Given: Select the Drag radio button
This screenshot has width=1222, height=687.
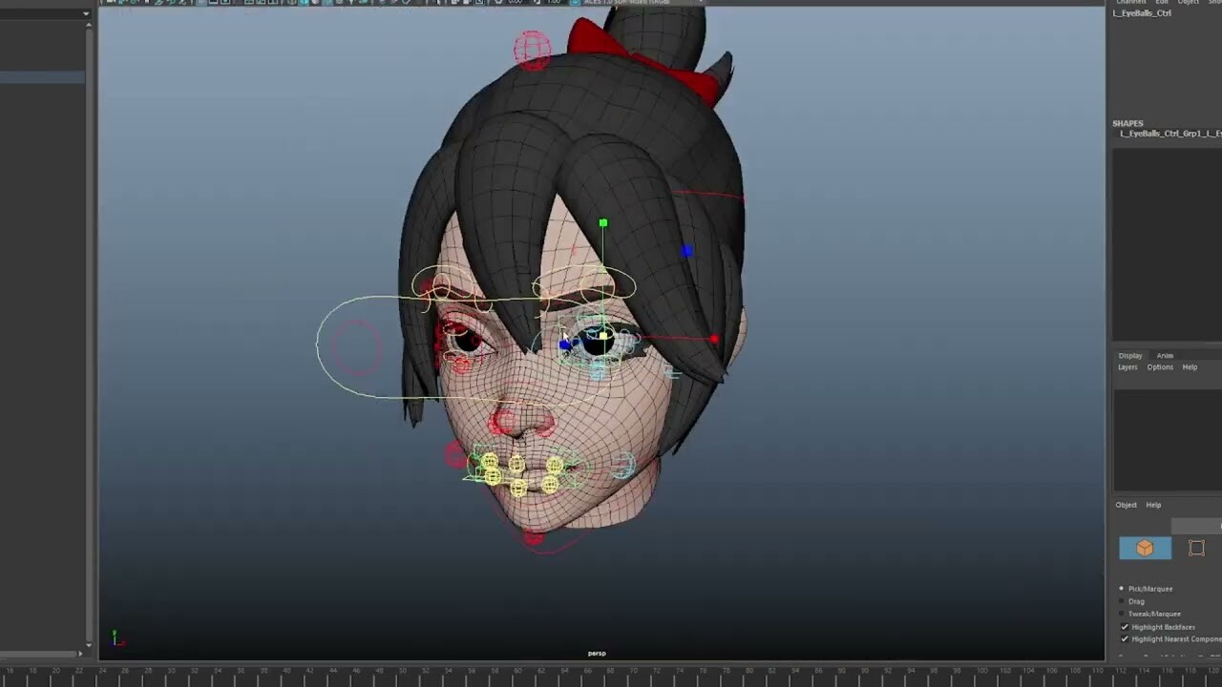Looking at the screenshot, I should pos(1122,601).
